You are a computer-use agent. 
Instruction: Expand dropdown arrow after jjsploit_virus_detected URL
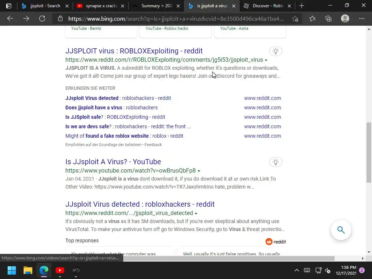tap(196, 214)
